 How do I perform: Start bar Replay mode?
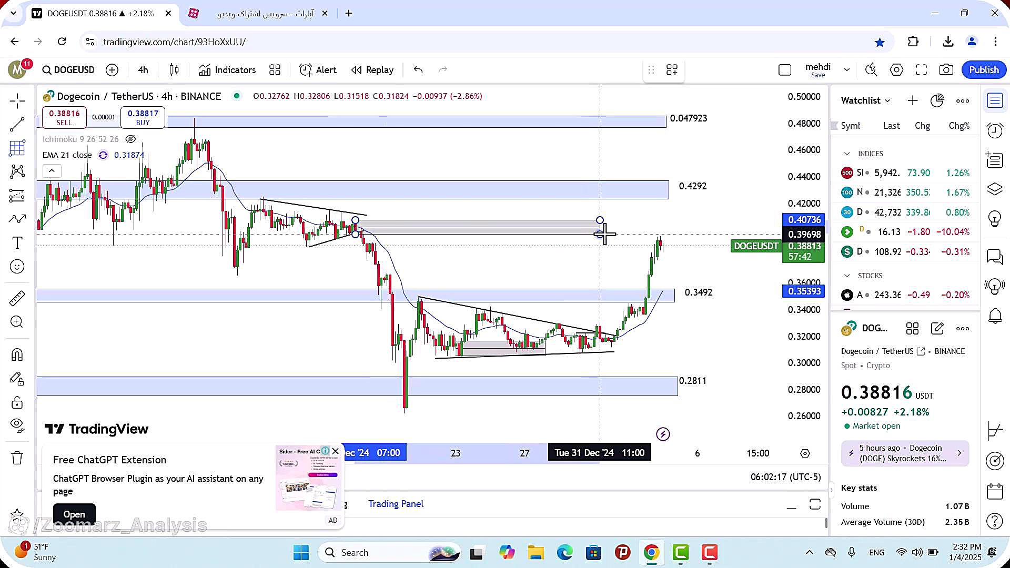pyautogui.click(x=372, y=70)
